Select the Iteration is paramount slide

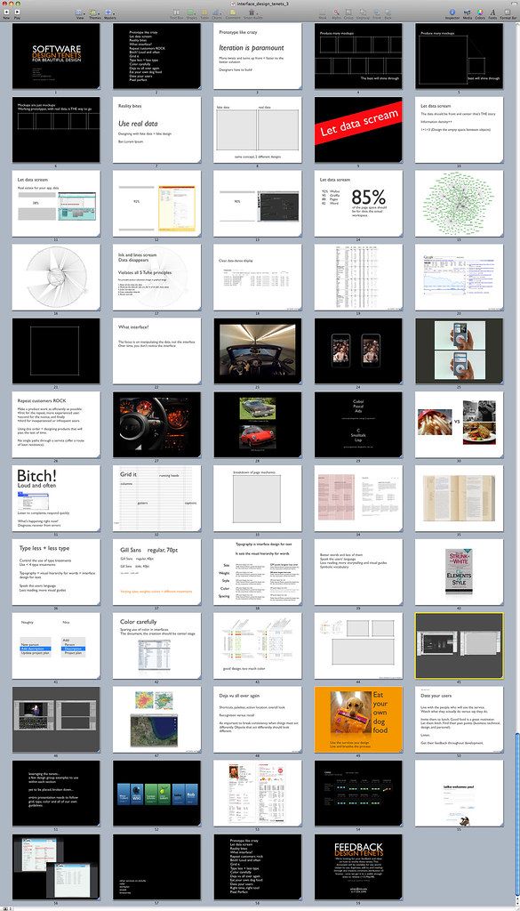(x=258, y=56)
